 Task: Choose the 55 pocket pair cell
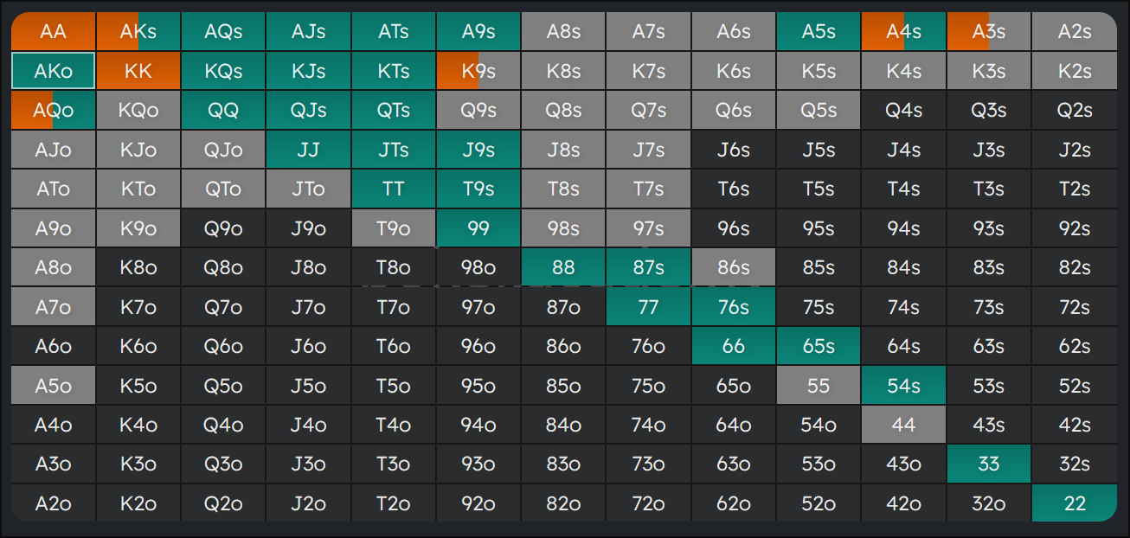(819, 386)
